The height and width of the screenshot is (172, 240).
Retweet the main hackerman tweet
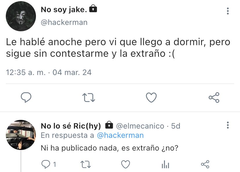[x=89, y=98]
